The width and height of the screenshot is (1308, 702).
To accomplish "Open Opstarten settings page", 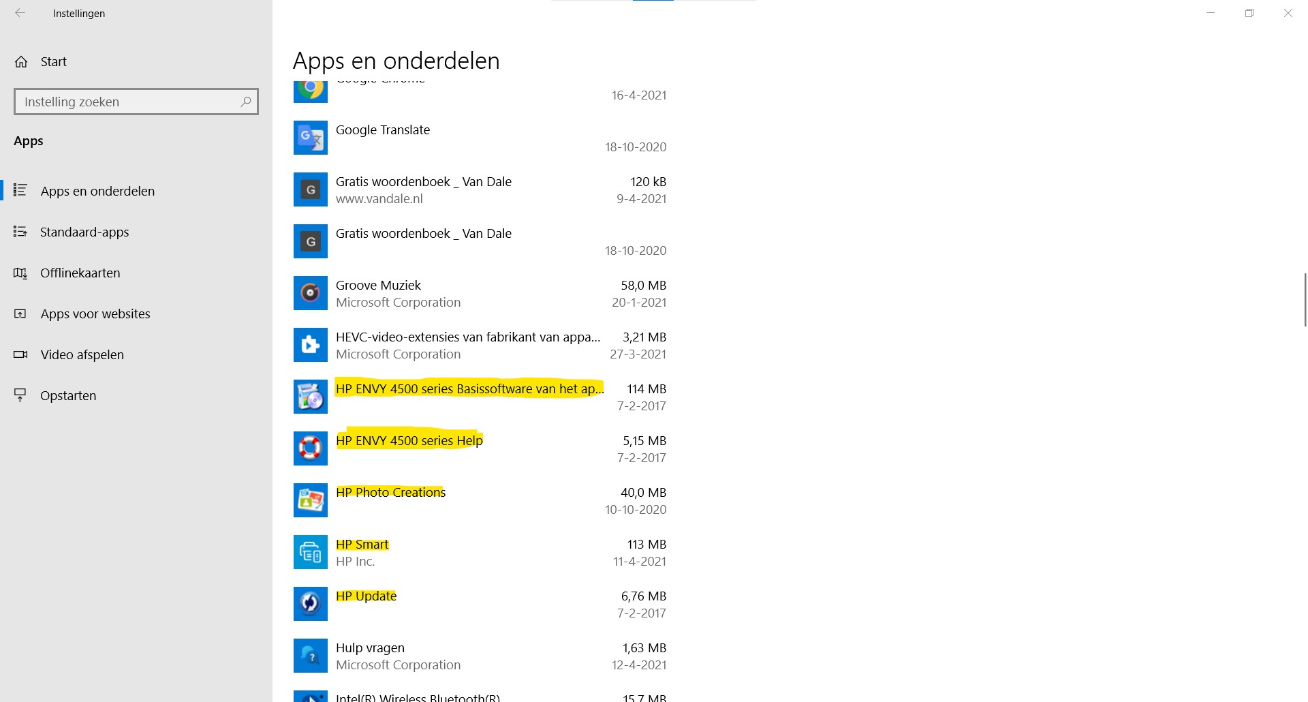I will (x=136, y=395).
